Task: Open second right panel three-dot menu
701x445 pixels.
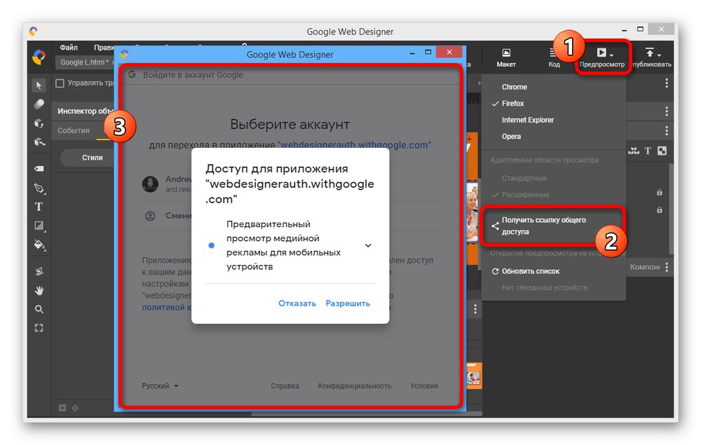Action: click(667, 111)
